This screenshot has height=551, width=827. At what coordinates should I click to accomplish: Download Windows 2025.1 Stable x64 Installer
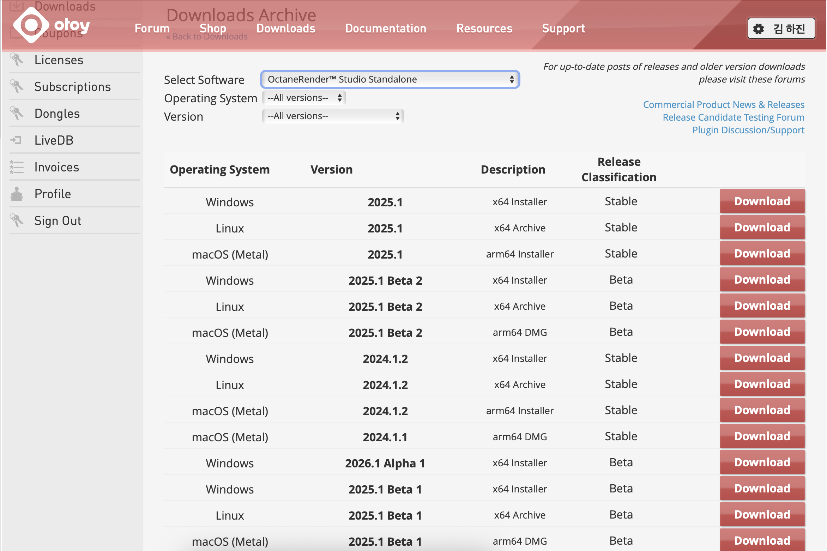[x=762, y=201]
